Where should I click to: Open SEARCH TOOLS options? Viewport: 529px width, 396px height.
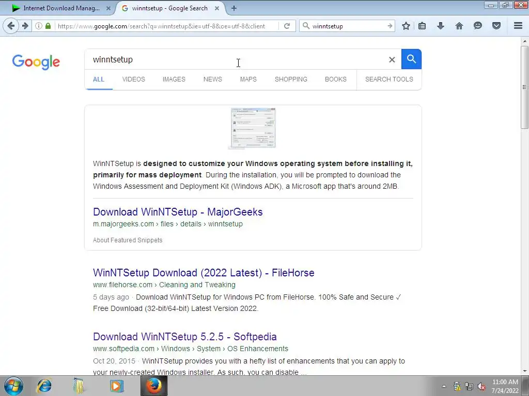coord(389,79)
